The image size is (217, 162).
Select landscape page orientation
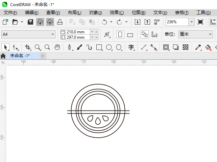[130, 35]
